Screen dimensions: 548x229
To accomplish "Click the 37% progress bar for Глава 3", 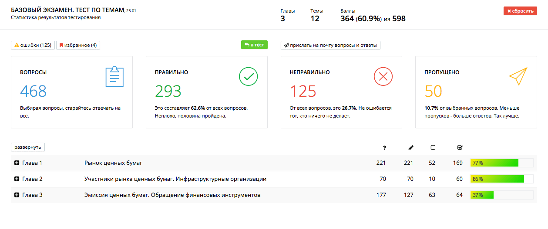I will tap(501, 195).
